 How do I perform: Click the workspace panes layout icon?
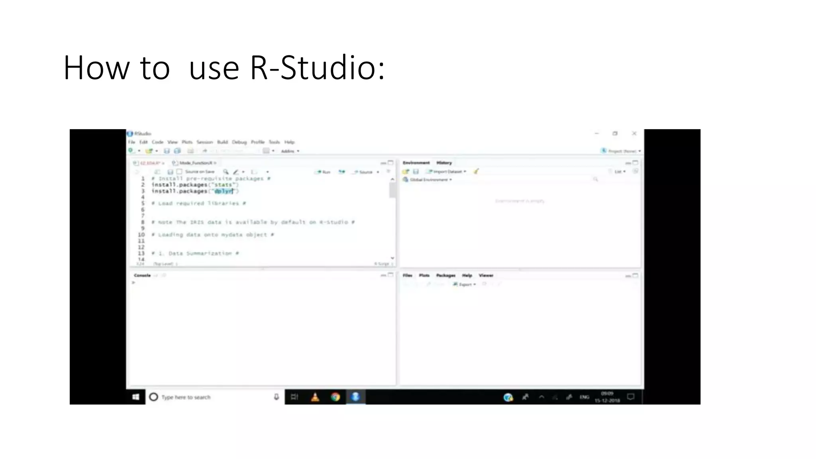(266, 151)
